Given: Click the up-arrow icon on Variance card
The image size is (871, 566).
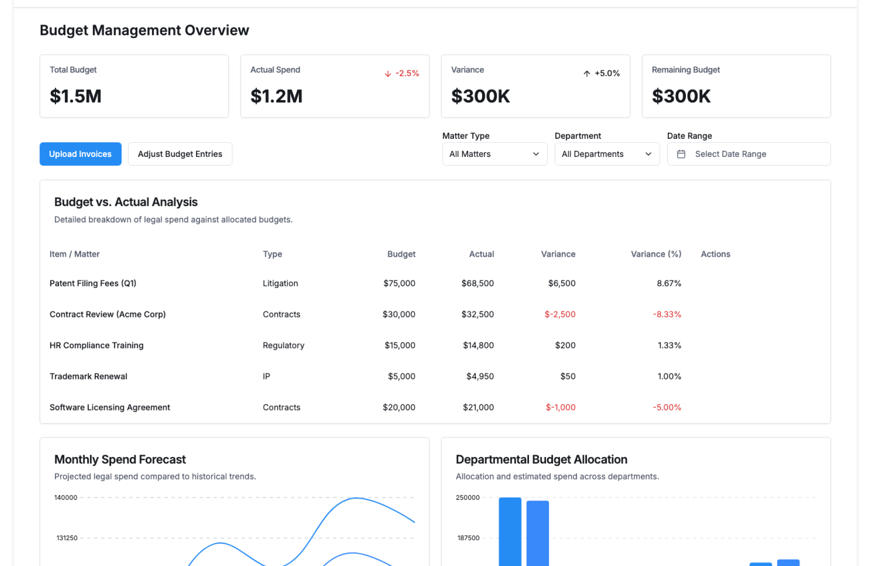Looking at the screenshot, I should click(587, 73).
